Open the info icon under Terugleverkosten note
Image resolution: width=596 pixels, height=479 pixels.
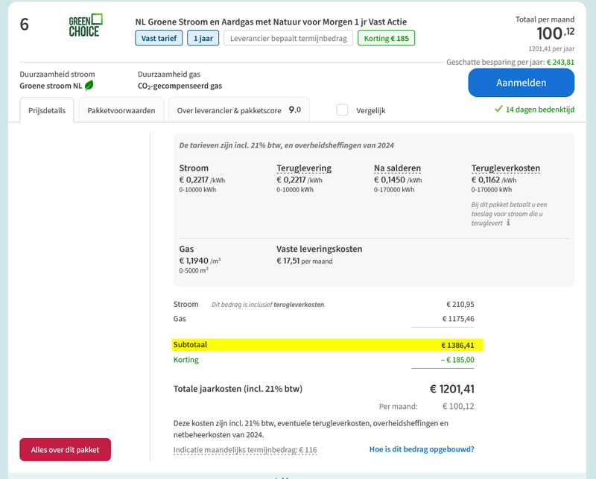[x=508, y=223]
